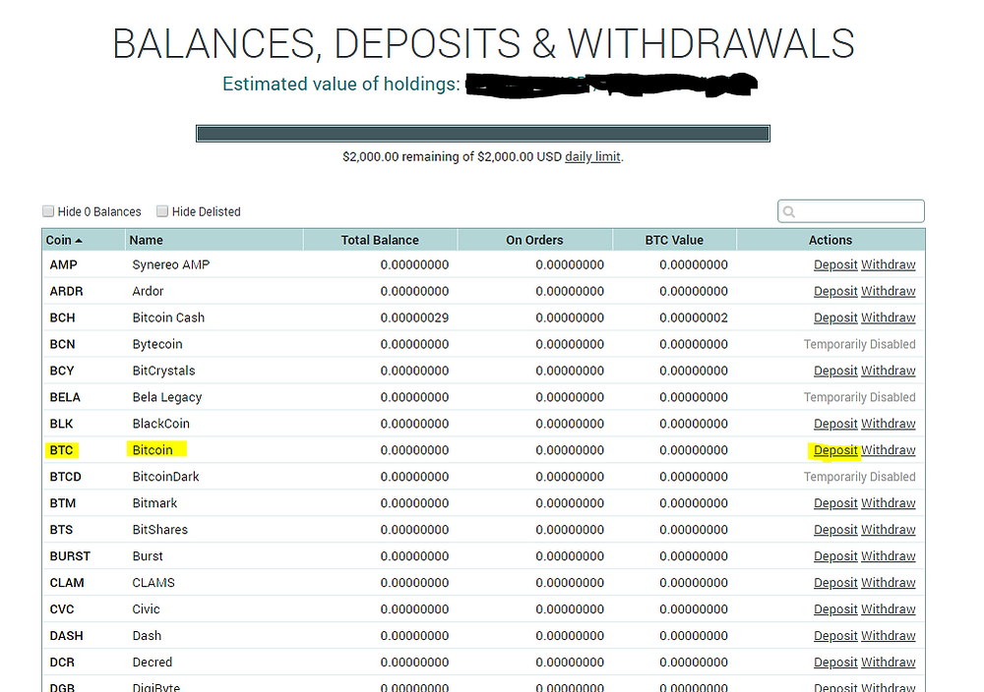Select the BTCD coin symbol
The height and width of the screenshot is (692, 984).
[x=65, y=477]
